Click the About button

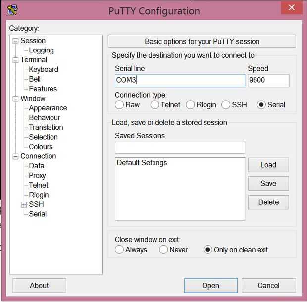tap(39, 285)
